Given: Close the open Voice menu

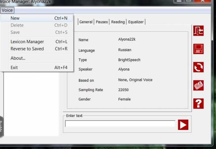Looking at the screenshot, I should [7, 10].
